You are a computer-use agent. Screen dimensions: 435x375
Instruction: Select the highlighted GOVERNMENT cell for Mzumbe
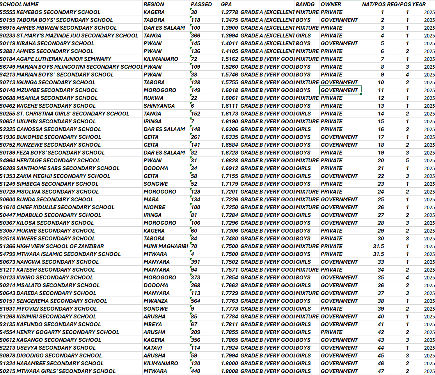pos(340,90)
